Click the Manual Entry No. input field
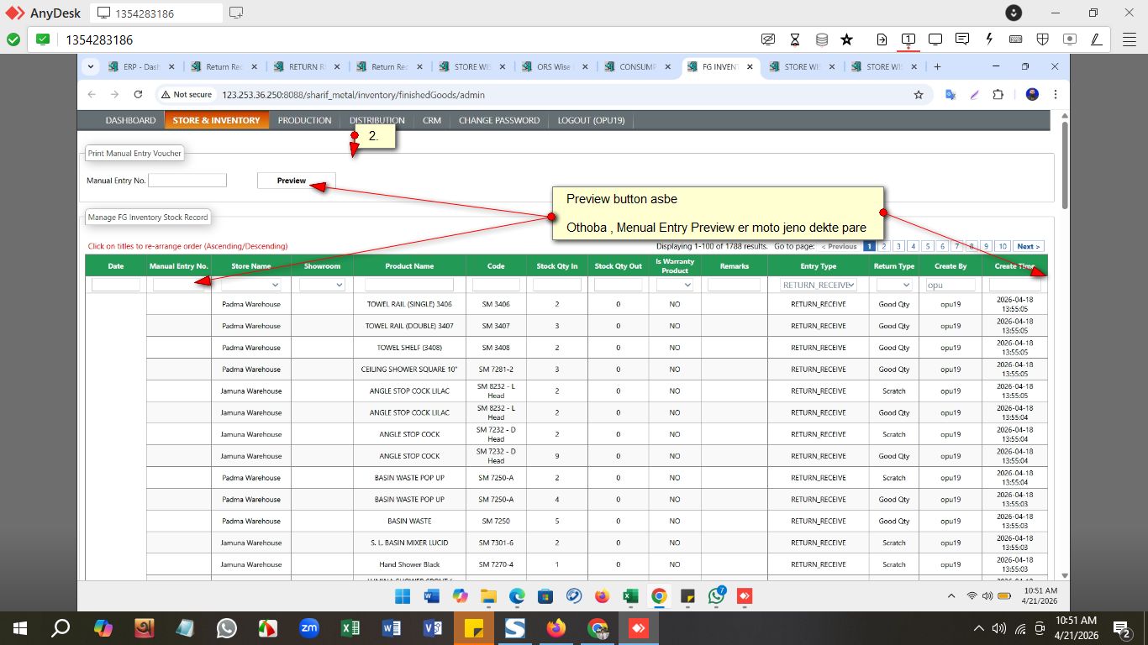The height and width of the screenshot is (645, 1148). (x=187, y=181)
